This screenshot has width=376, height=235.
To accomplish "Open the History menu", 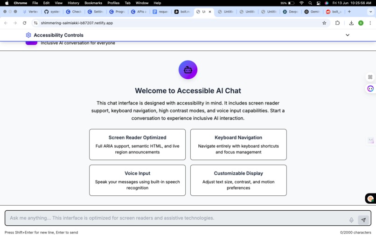I will (73, 3).
